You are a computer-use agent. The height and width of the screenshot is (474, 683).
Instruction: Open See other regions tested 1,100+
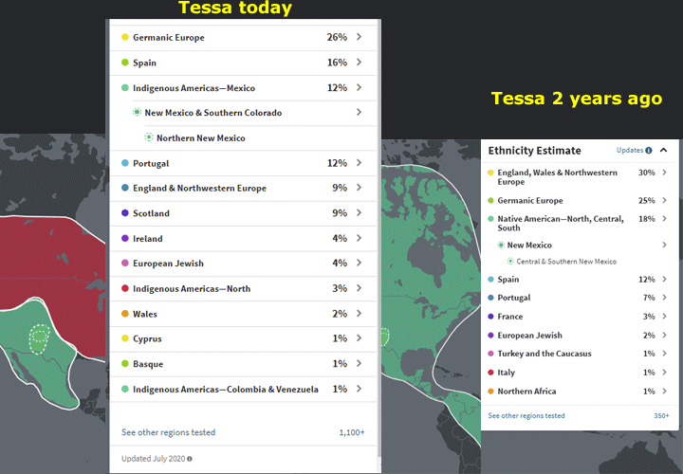coord(243,432)
